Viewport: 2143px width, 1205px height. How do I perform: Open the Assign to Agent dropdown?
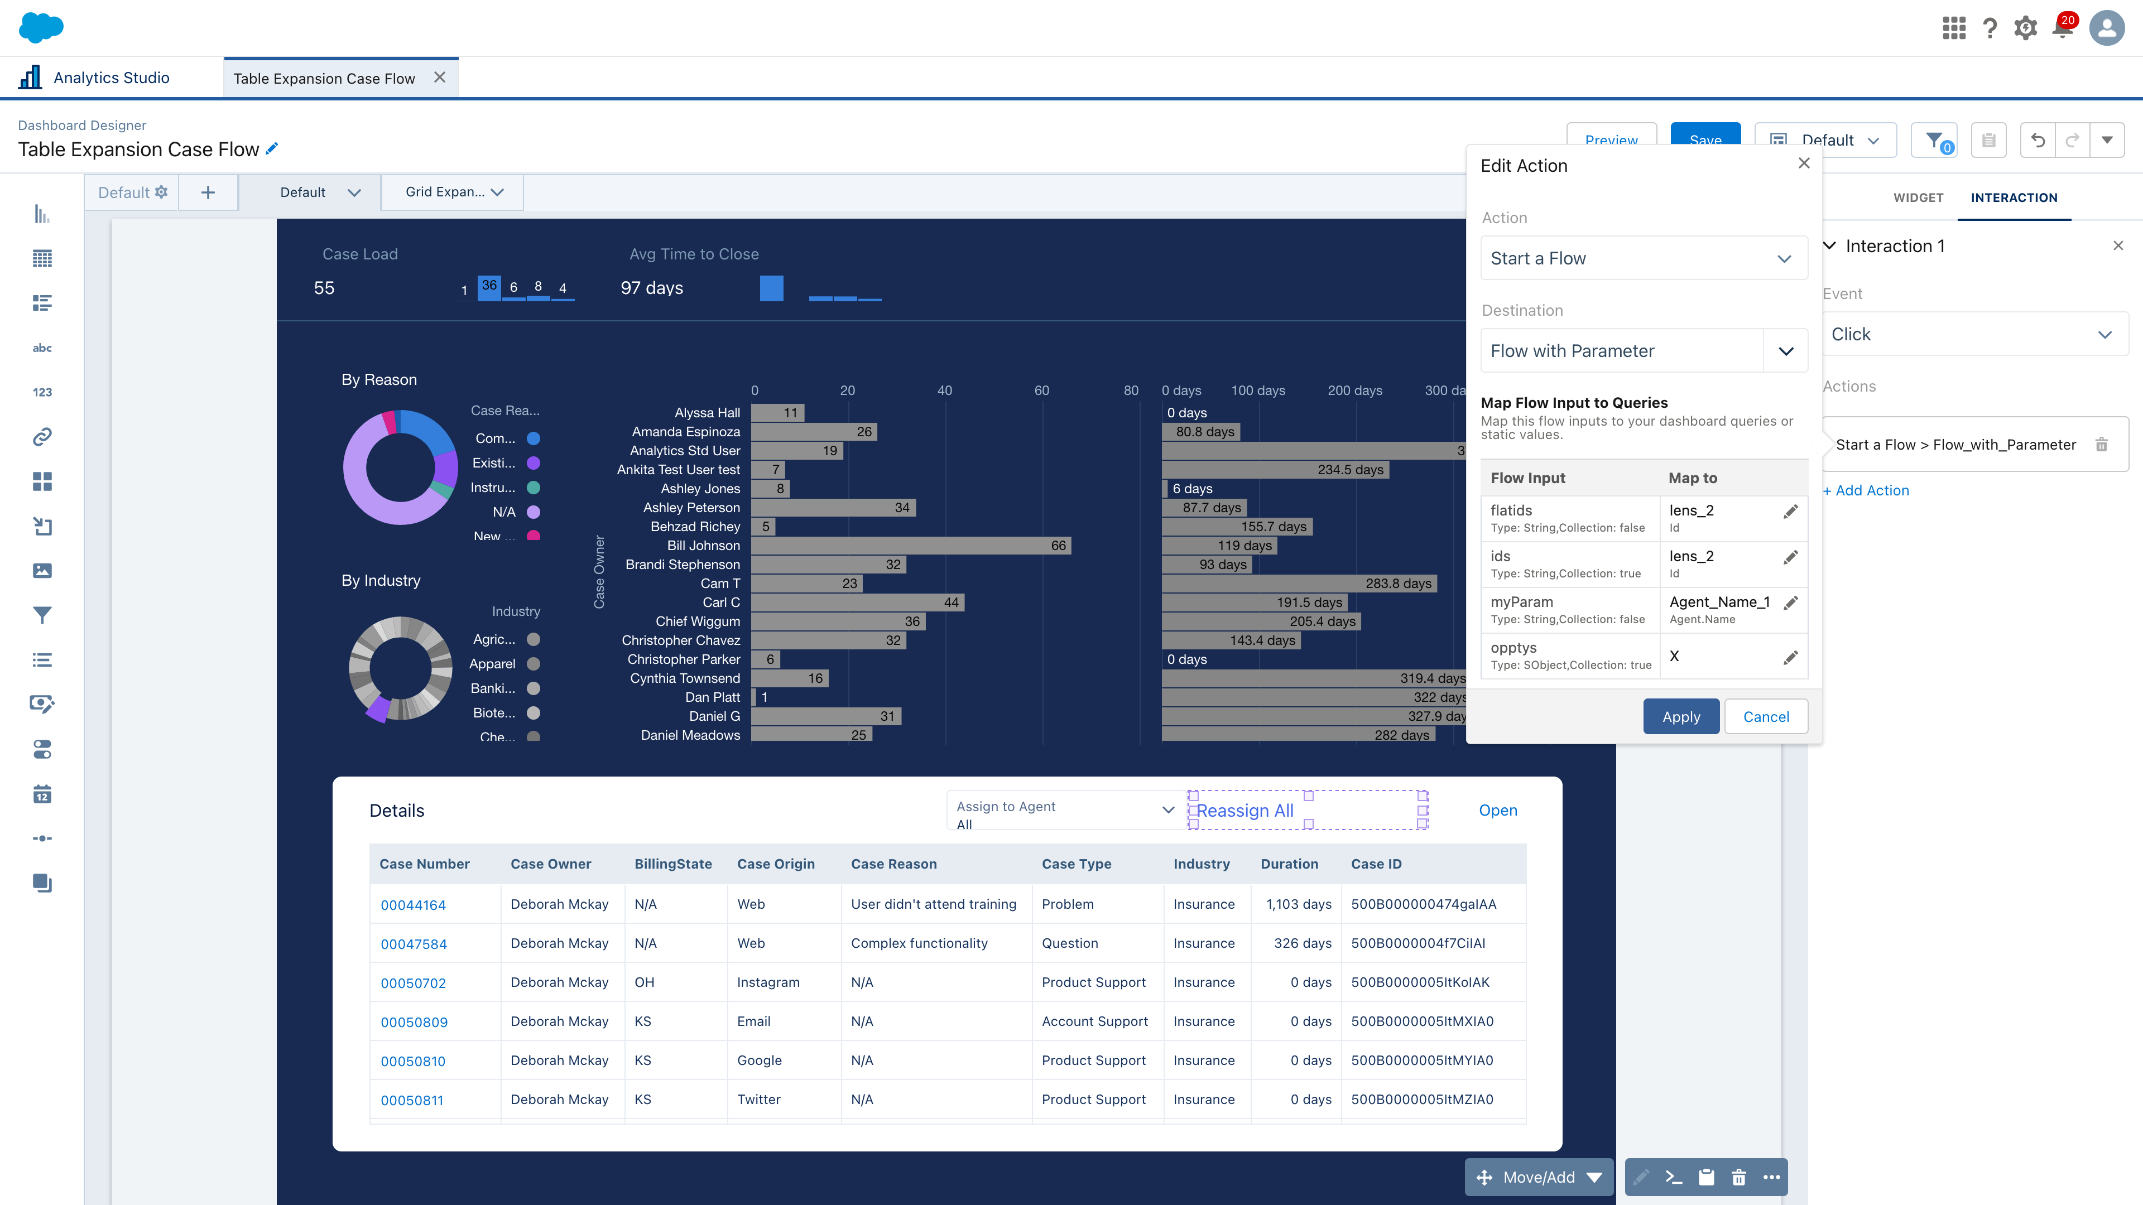[x=1065, y=810]
